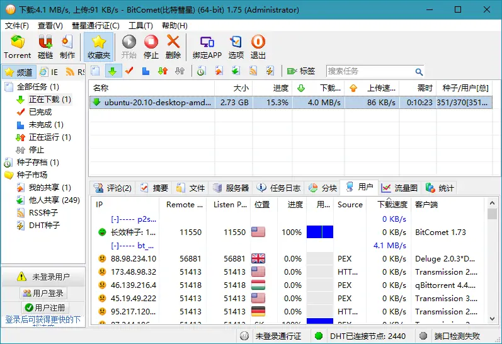Screen dimensions: 502x344
Task: Click the peer list scrollbar down arrow
Action: (x=493, y=319)
